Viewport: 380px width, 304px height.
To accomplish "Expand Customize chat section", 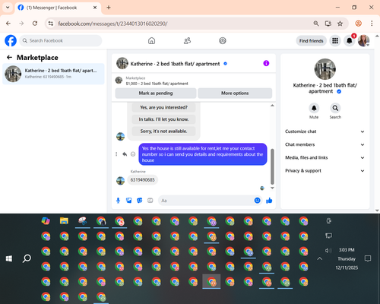I will 325,131.
